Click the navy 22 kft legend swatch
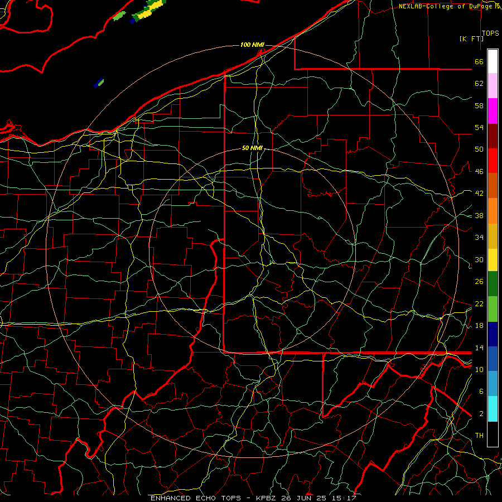The height and width of the screenshot is (502, 502). pyautogui.click(x=493, y=334)
